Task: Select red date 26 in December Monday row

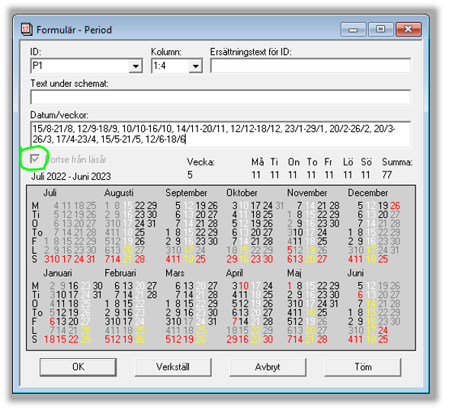Action: point(395,206)
